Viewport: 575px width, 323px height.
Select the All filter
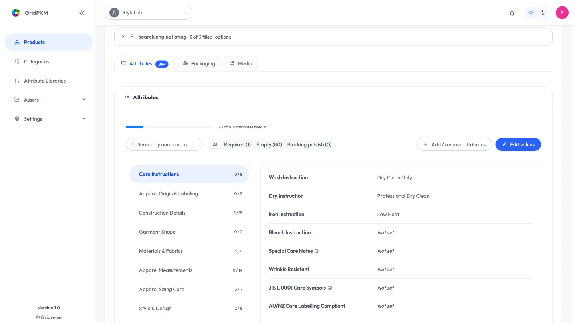(x=216, y=144)
